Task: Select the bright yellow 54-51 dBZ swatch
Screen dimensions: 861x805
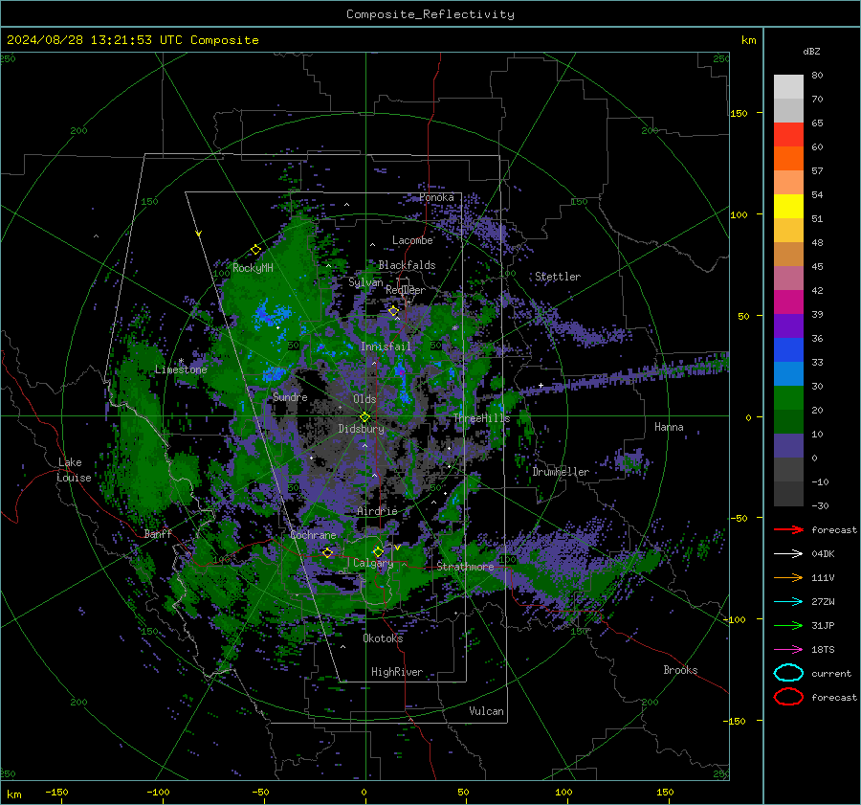Action: click(x=788, y=207)
